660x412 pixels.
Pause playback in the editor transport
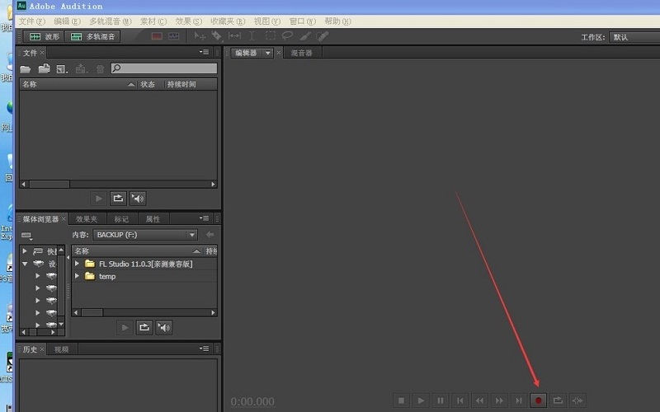441,400
